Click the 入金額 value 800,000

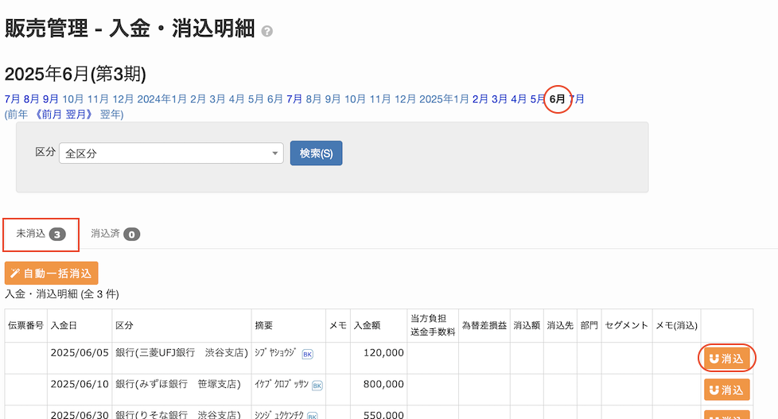[383, 384]
